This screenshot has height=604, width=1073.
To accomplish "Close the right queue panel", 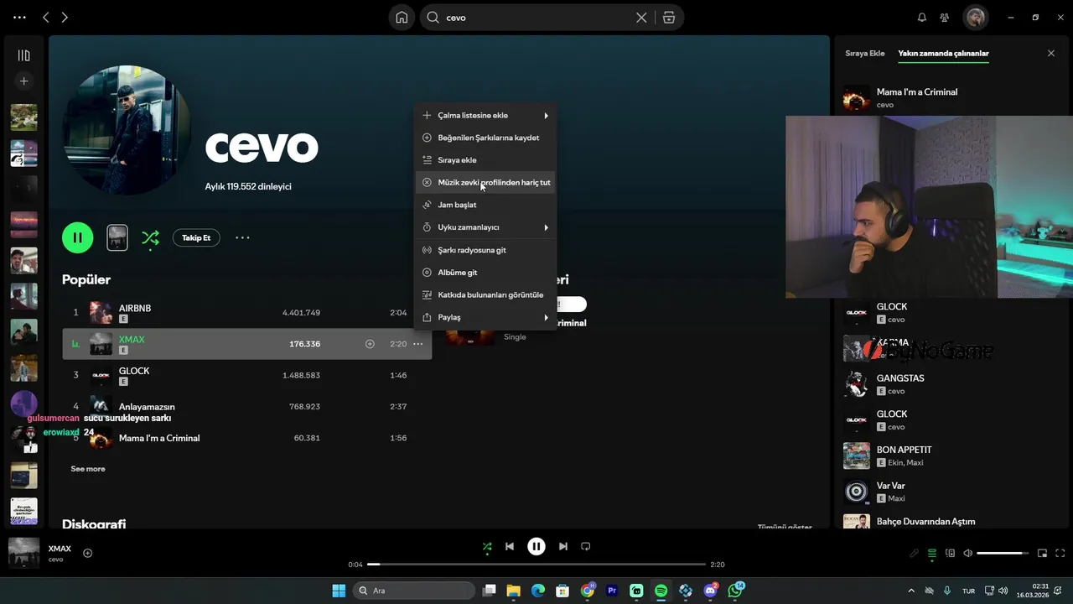I will click(x=1051, y=53).
